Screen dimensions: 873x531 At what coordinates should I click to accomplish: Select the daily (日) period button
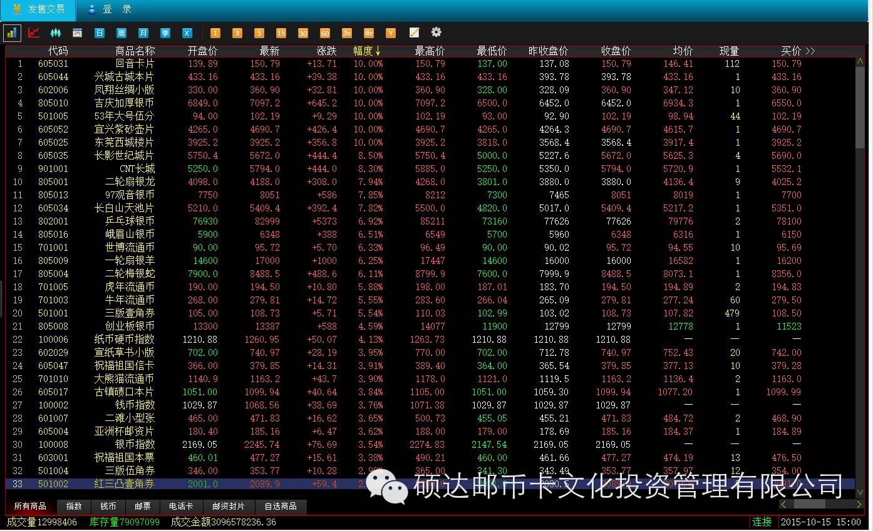tap(100, 33)
